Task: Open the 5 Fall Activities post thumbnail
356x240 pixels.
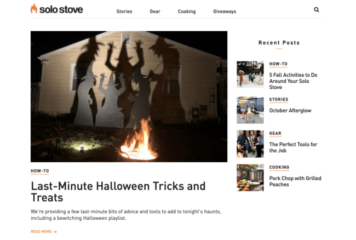Action: coord(250,75)
